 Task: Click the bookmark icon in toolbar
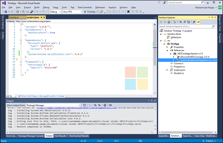tap(128, 12)
